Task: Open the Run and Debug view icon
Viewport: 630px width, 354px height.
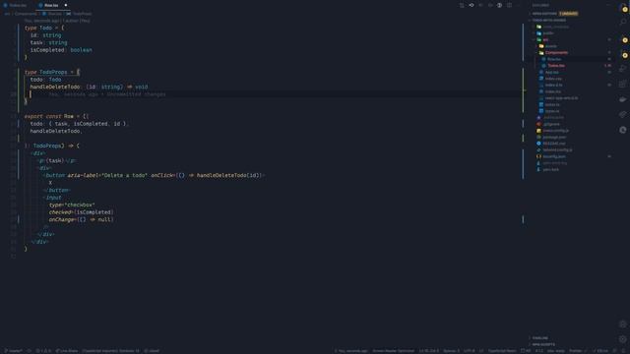Action: pyautogui.click(x=623, y=69)
